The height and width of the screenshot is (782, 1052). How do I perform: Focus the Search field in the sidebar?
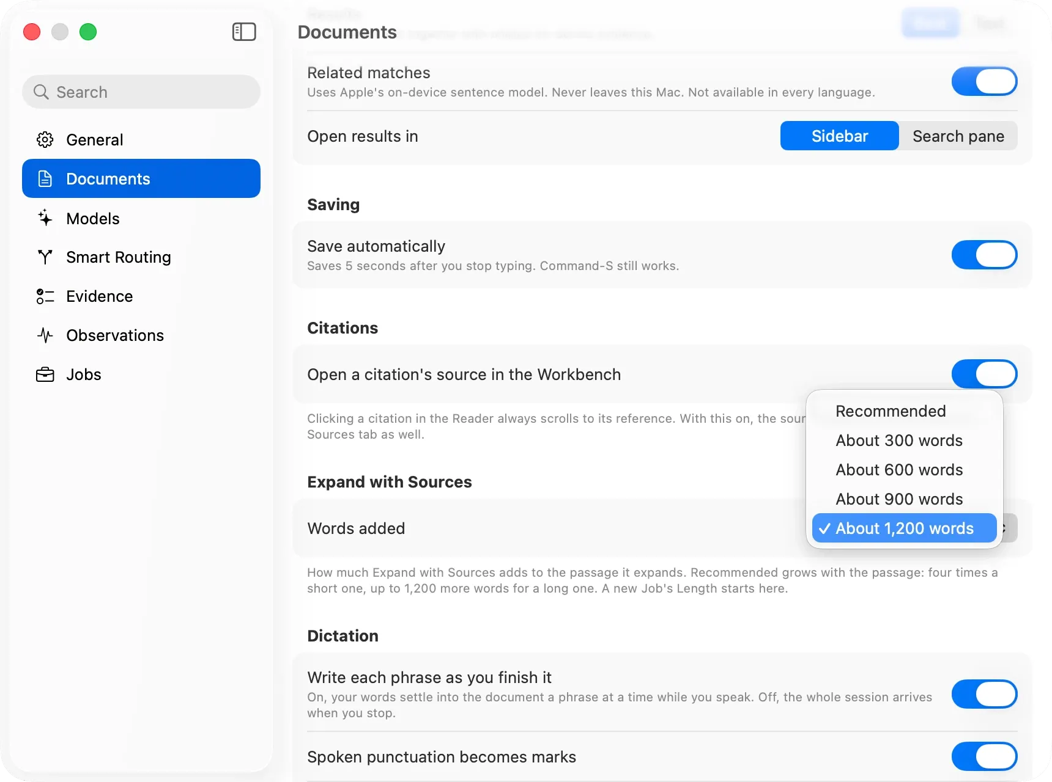[x=141, y=92]
